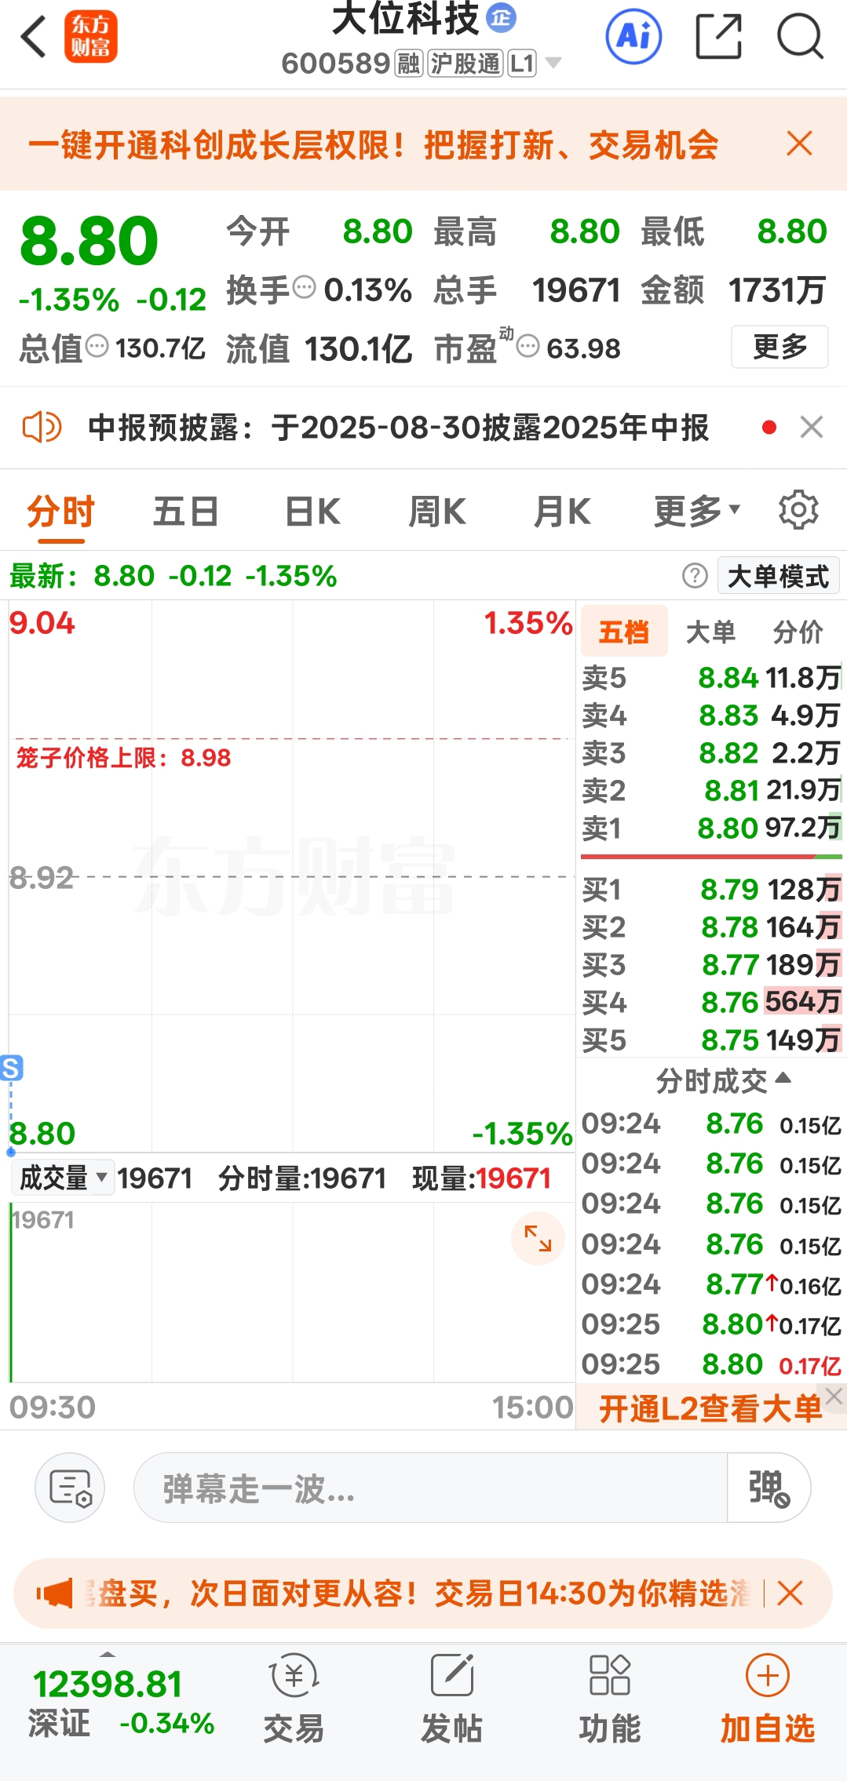This screenshot has height=1781, width=847.
Task: Open 发帖 post icon
Action: tap(452, 1699)
